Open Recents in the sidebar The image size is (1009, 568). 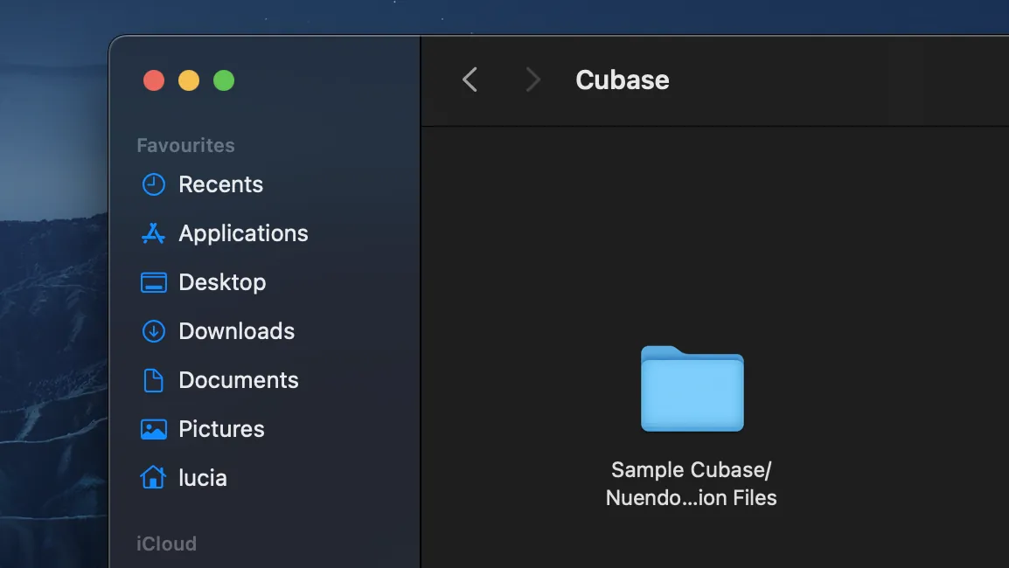click(220, 184)
